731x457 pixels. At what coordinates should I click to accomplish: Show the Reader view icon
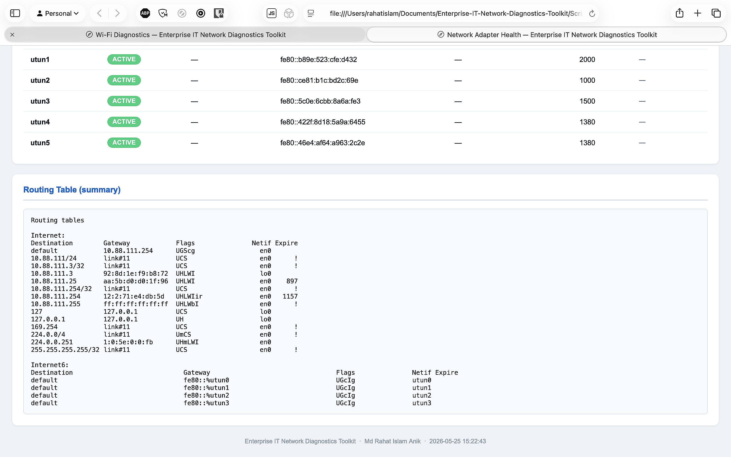[x=311, y=13]
